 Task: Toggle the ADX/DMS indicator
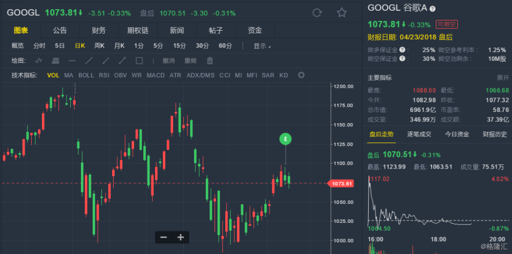point(201,75)
